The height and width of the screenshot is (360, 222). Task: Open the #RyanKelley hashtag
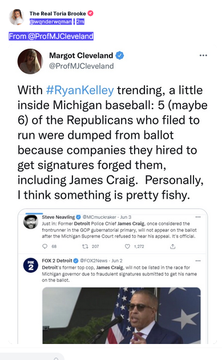(x=80, y=90)
